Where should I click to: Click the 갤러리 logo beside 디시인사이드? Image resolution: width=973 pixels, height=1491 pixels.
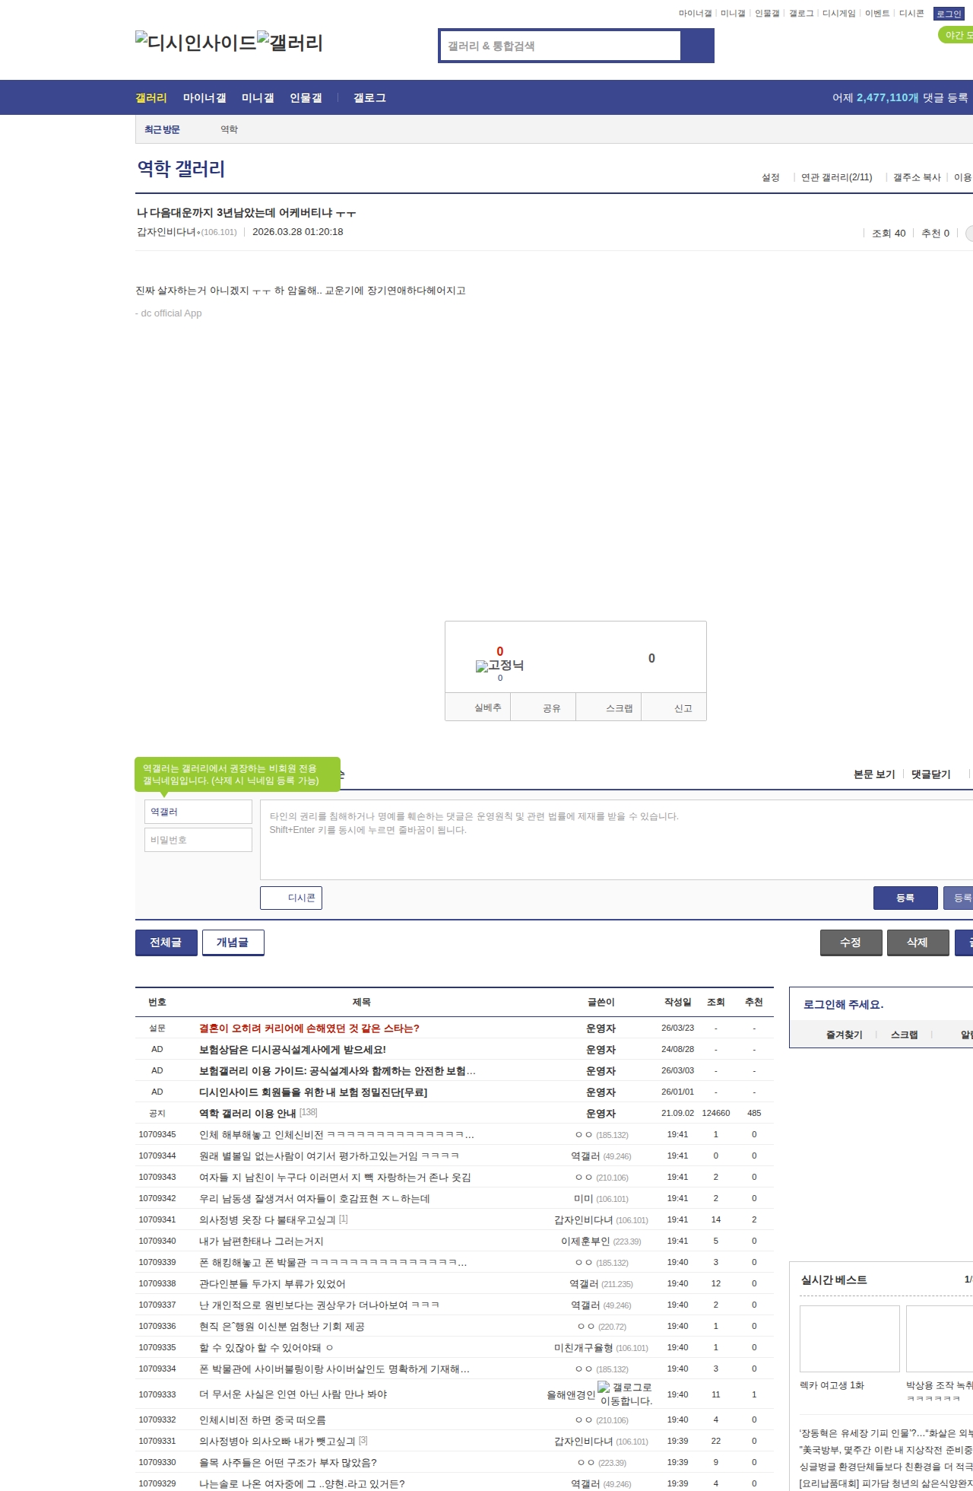pyautogui.click(x=290, y=42)
